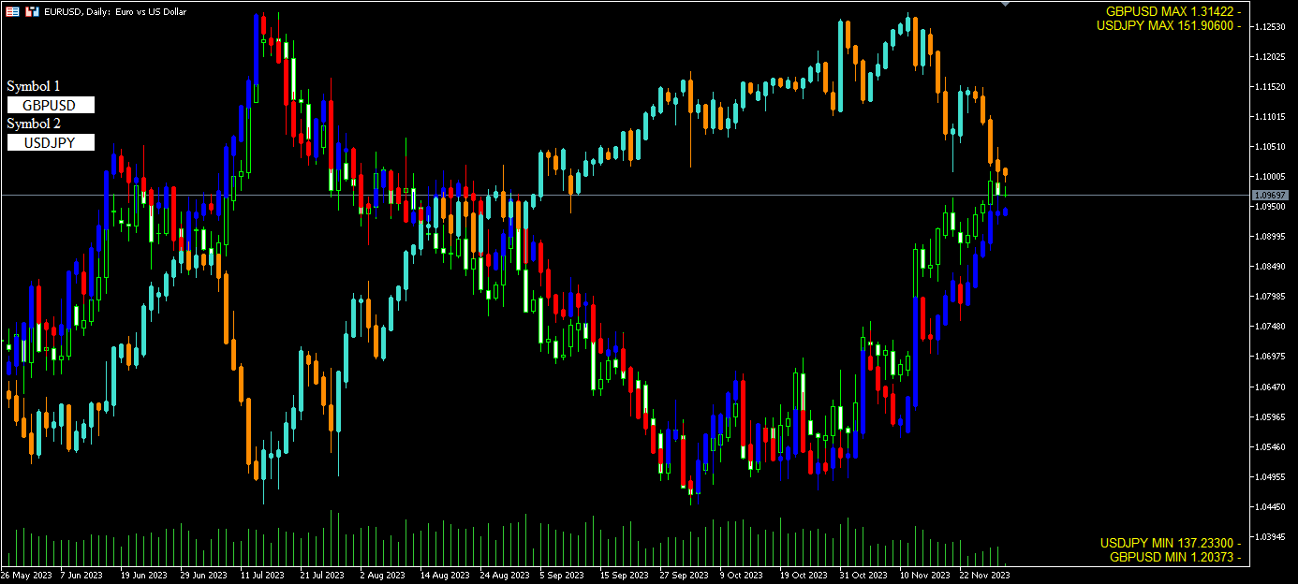
Task: Select the GBPUSD MIN 1.20373 label
Action: tap(1174, 557)
